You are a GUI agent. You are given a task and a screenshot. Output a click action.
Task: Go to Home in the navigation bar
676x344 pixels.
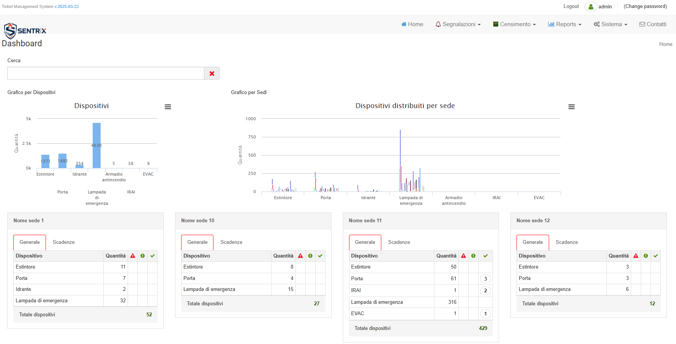coord(412,24)
